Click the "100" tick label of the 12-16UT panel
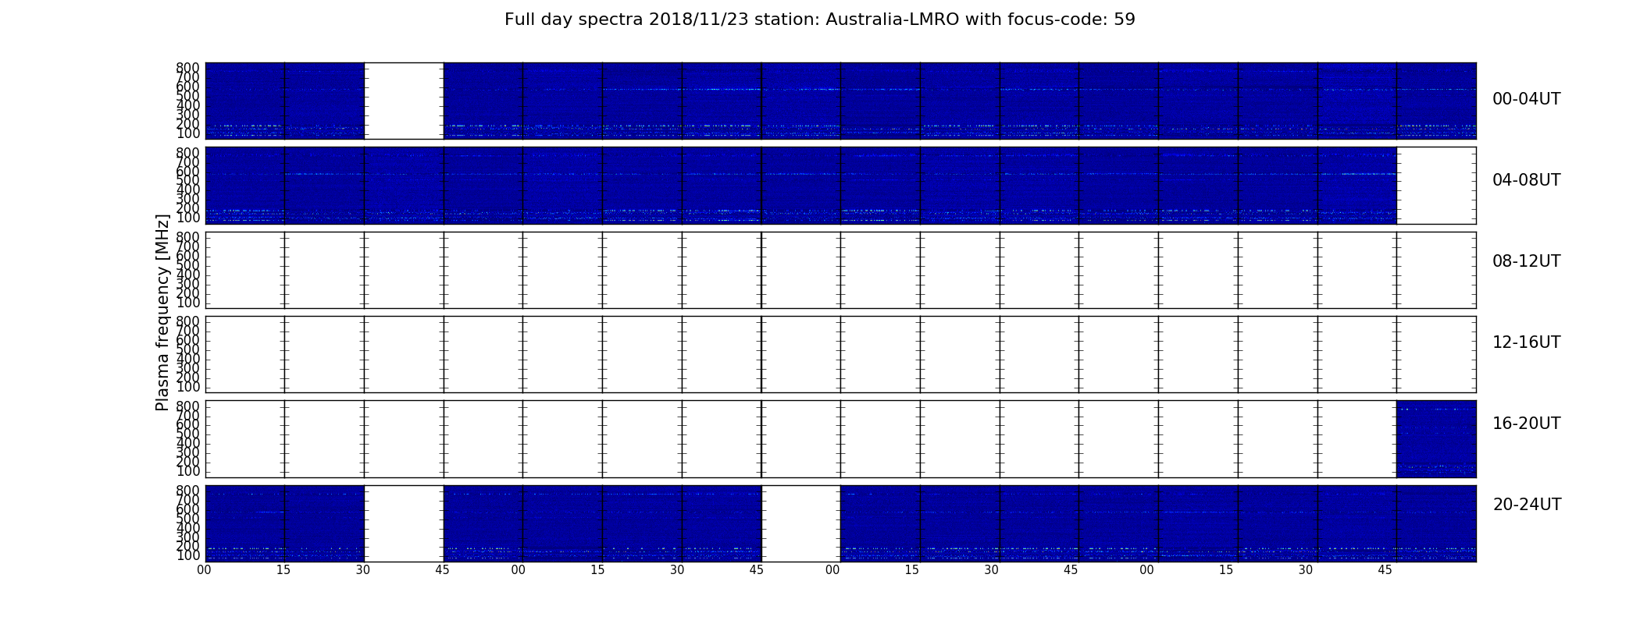This screenshot has height=624, width=1640. (x=188, y=387)
